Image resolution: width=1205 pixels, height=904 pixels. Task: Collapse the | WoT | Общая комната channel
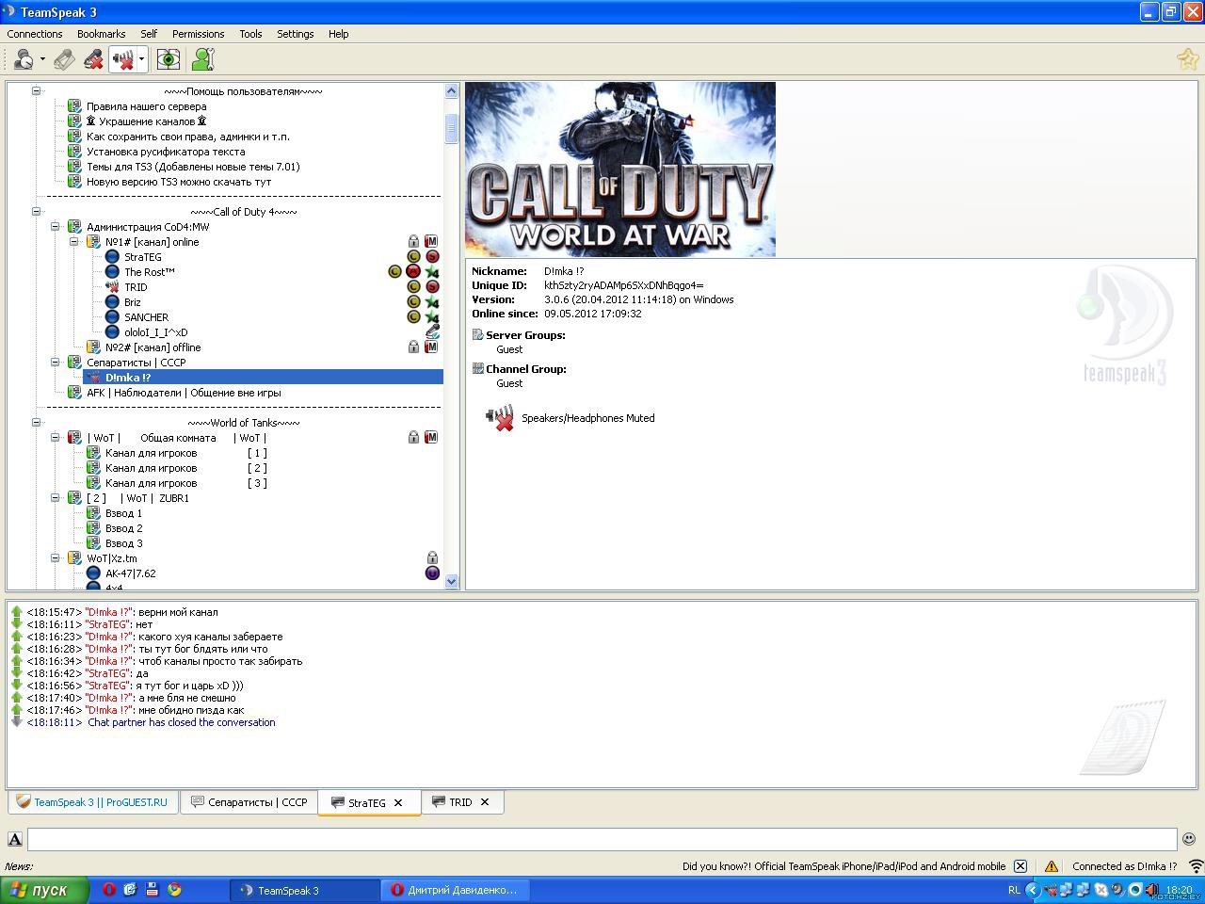(x=56, y=438)
